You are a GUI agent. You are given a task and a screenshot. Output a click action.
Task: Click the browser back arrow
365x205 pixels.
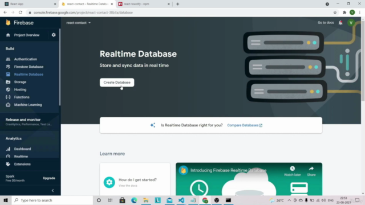point(5,13)
